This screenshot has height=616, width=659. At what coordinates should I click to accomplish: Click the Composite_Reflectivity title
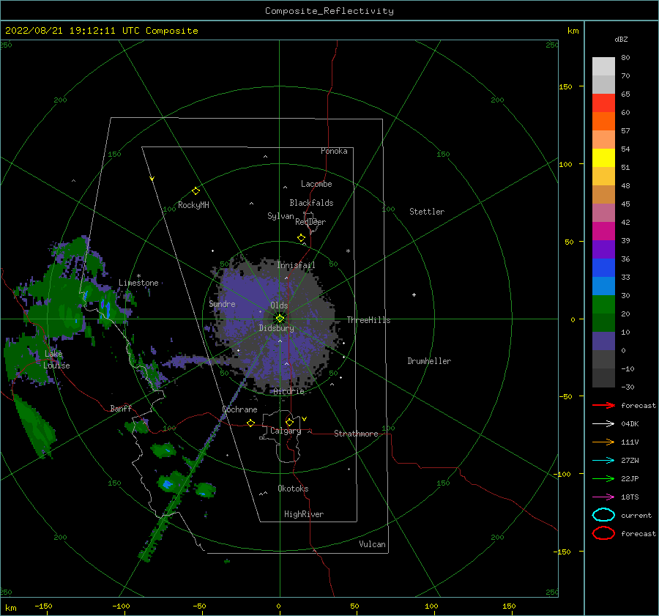tap(329, 11)
